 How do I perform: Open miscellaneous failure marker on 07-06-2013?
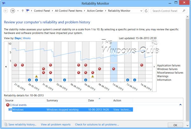(93, 72)
